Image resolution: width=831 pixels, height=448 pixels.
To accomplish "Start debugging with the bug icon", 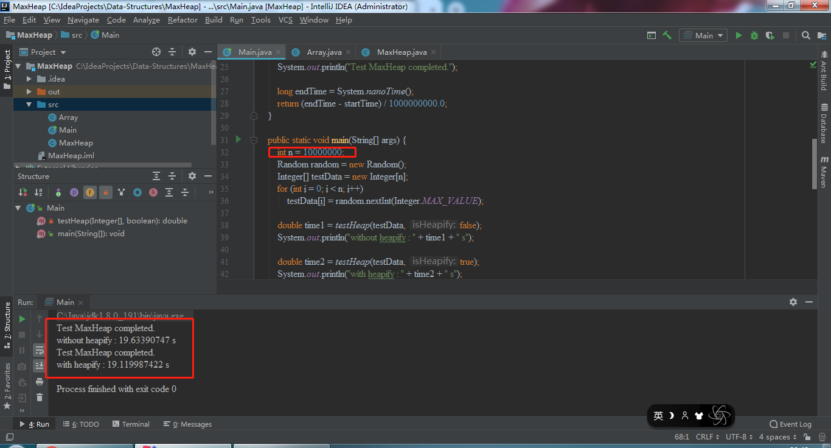I will (754, 35).
